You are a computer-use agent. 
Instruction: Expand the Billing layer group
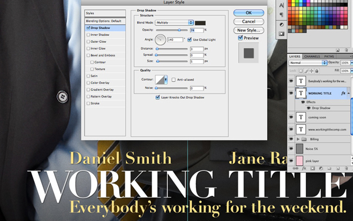(x=298, y=139)
